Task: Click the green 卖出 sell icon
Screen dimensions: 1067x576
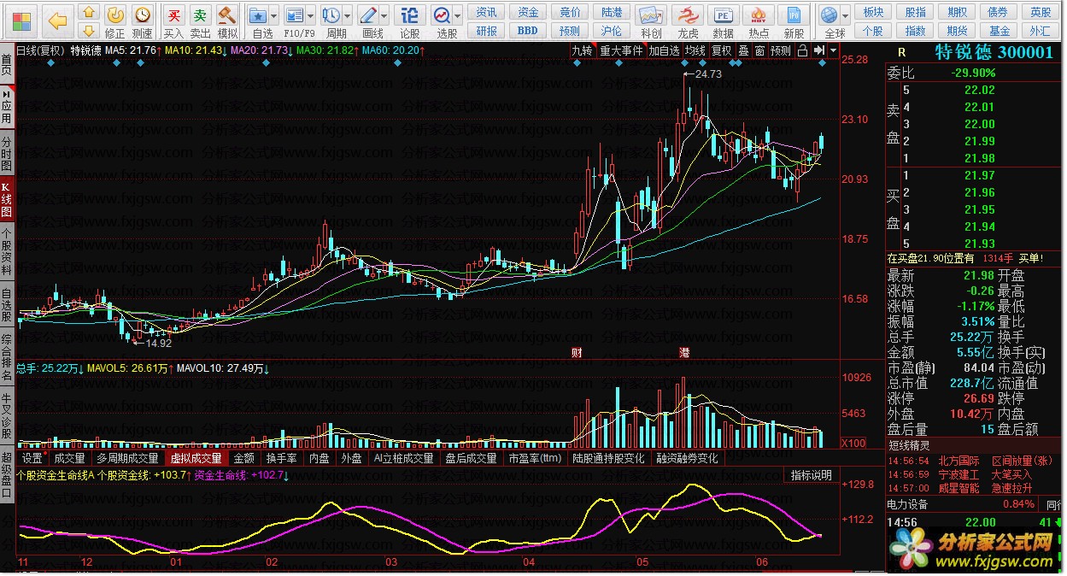Action: [x=200, y=15]
